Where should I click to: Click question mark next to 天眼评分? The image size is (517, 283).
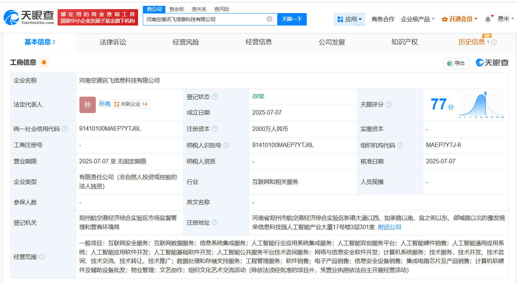pyautogui.click(x=389, y=105)
